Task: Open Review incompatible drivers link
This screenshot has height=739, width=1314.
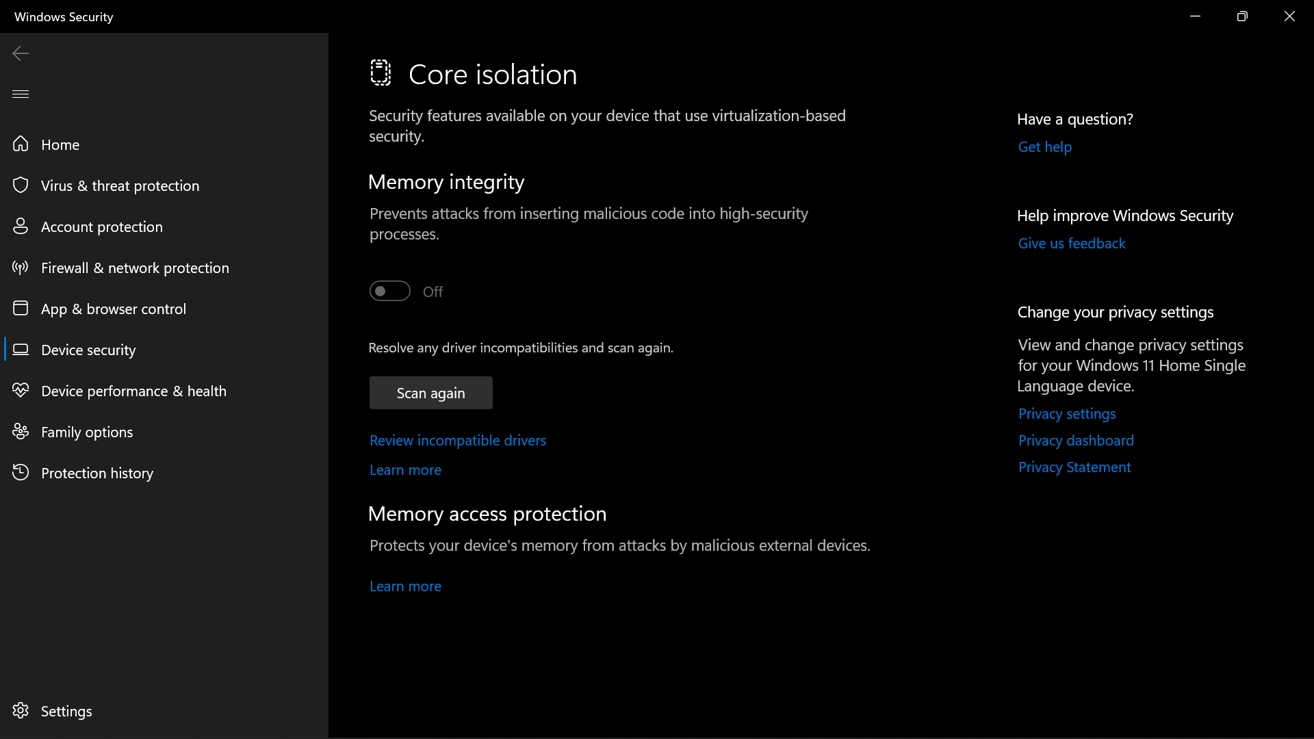Action: (x=458, y=441)
